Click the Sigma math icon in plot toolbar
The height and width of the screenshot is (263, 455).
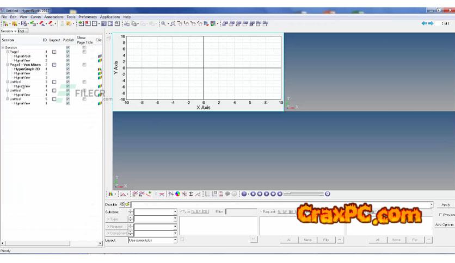tap(191, 194)
